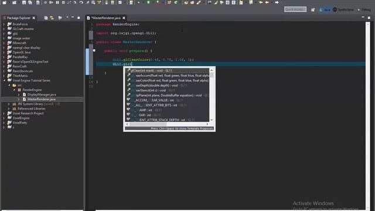375x211 pixels.
Task: Switch to Java perspective
Action: [325, 9]
